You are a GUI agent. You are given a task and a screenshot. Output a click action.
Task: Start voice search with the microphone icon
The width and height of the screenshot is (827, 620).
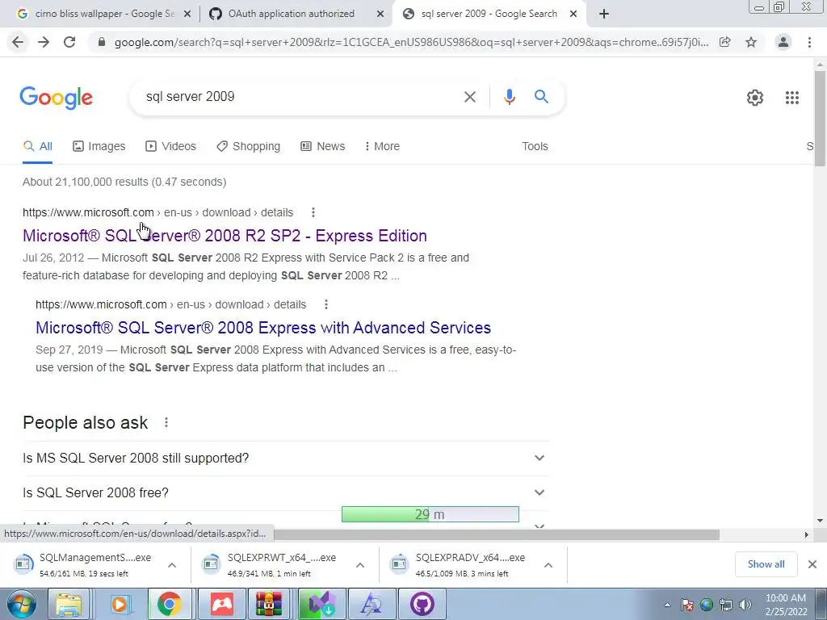509,97
